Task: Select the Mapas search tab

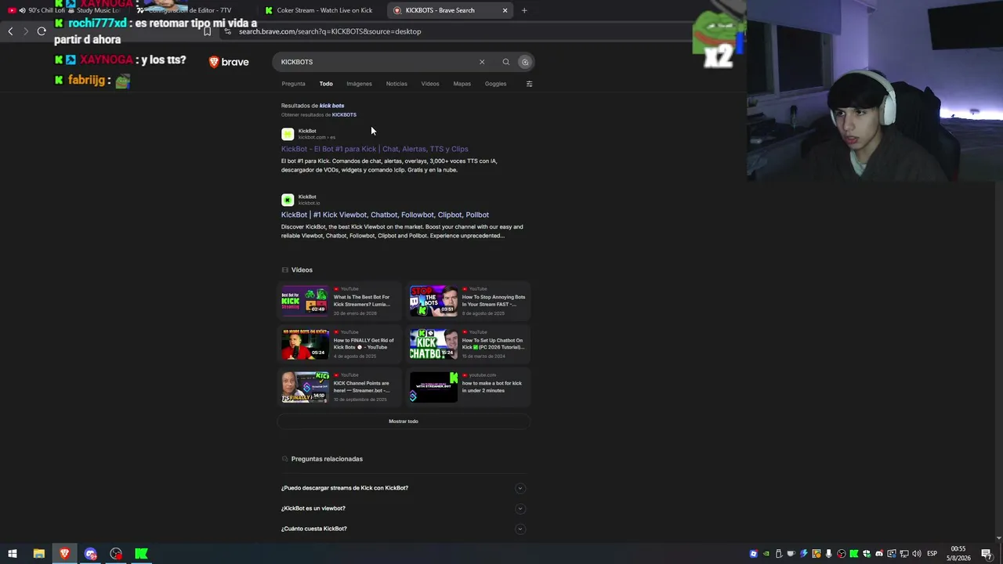Action: [x=462, y=84]
